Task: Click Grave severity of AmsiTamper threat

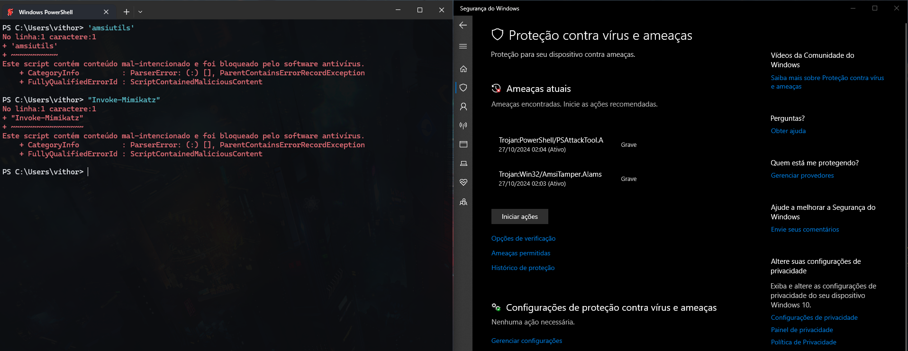Action: (628, 179)
